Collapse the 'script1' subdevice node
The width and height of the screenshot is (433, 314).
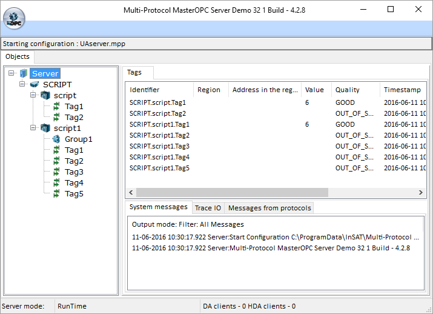[x=33, y=128]
